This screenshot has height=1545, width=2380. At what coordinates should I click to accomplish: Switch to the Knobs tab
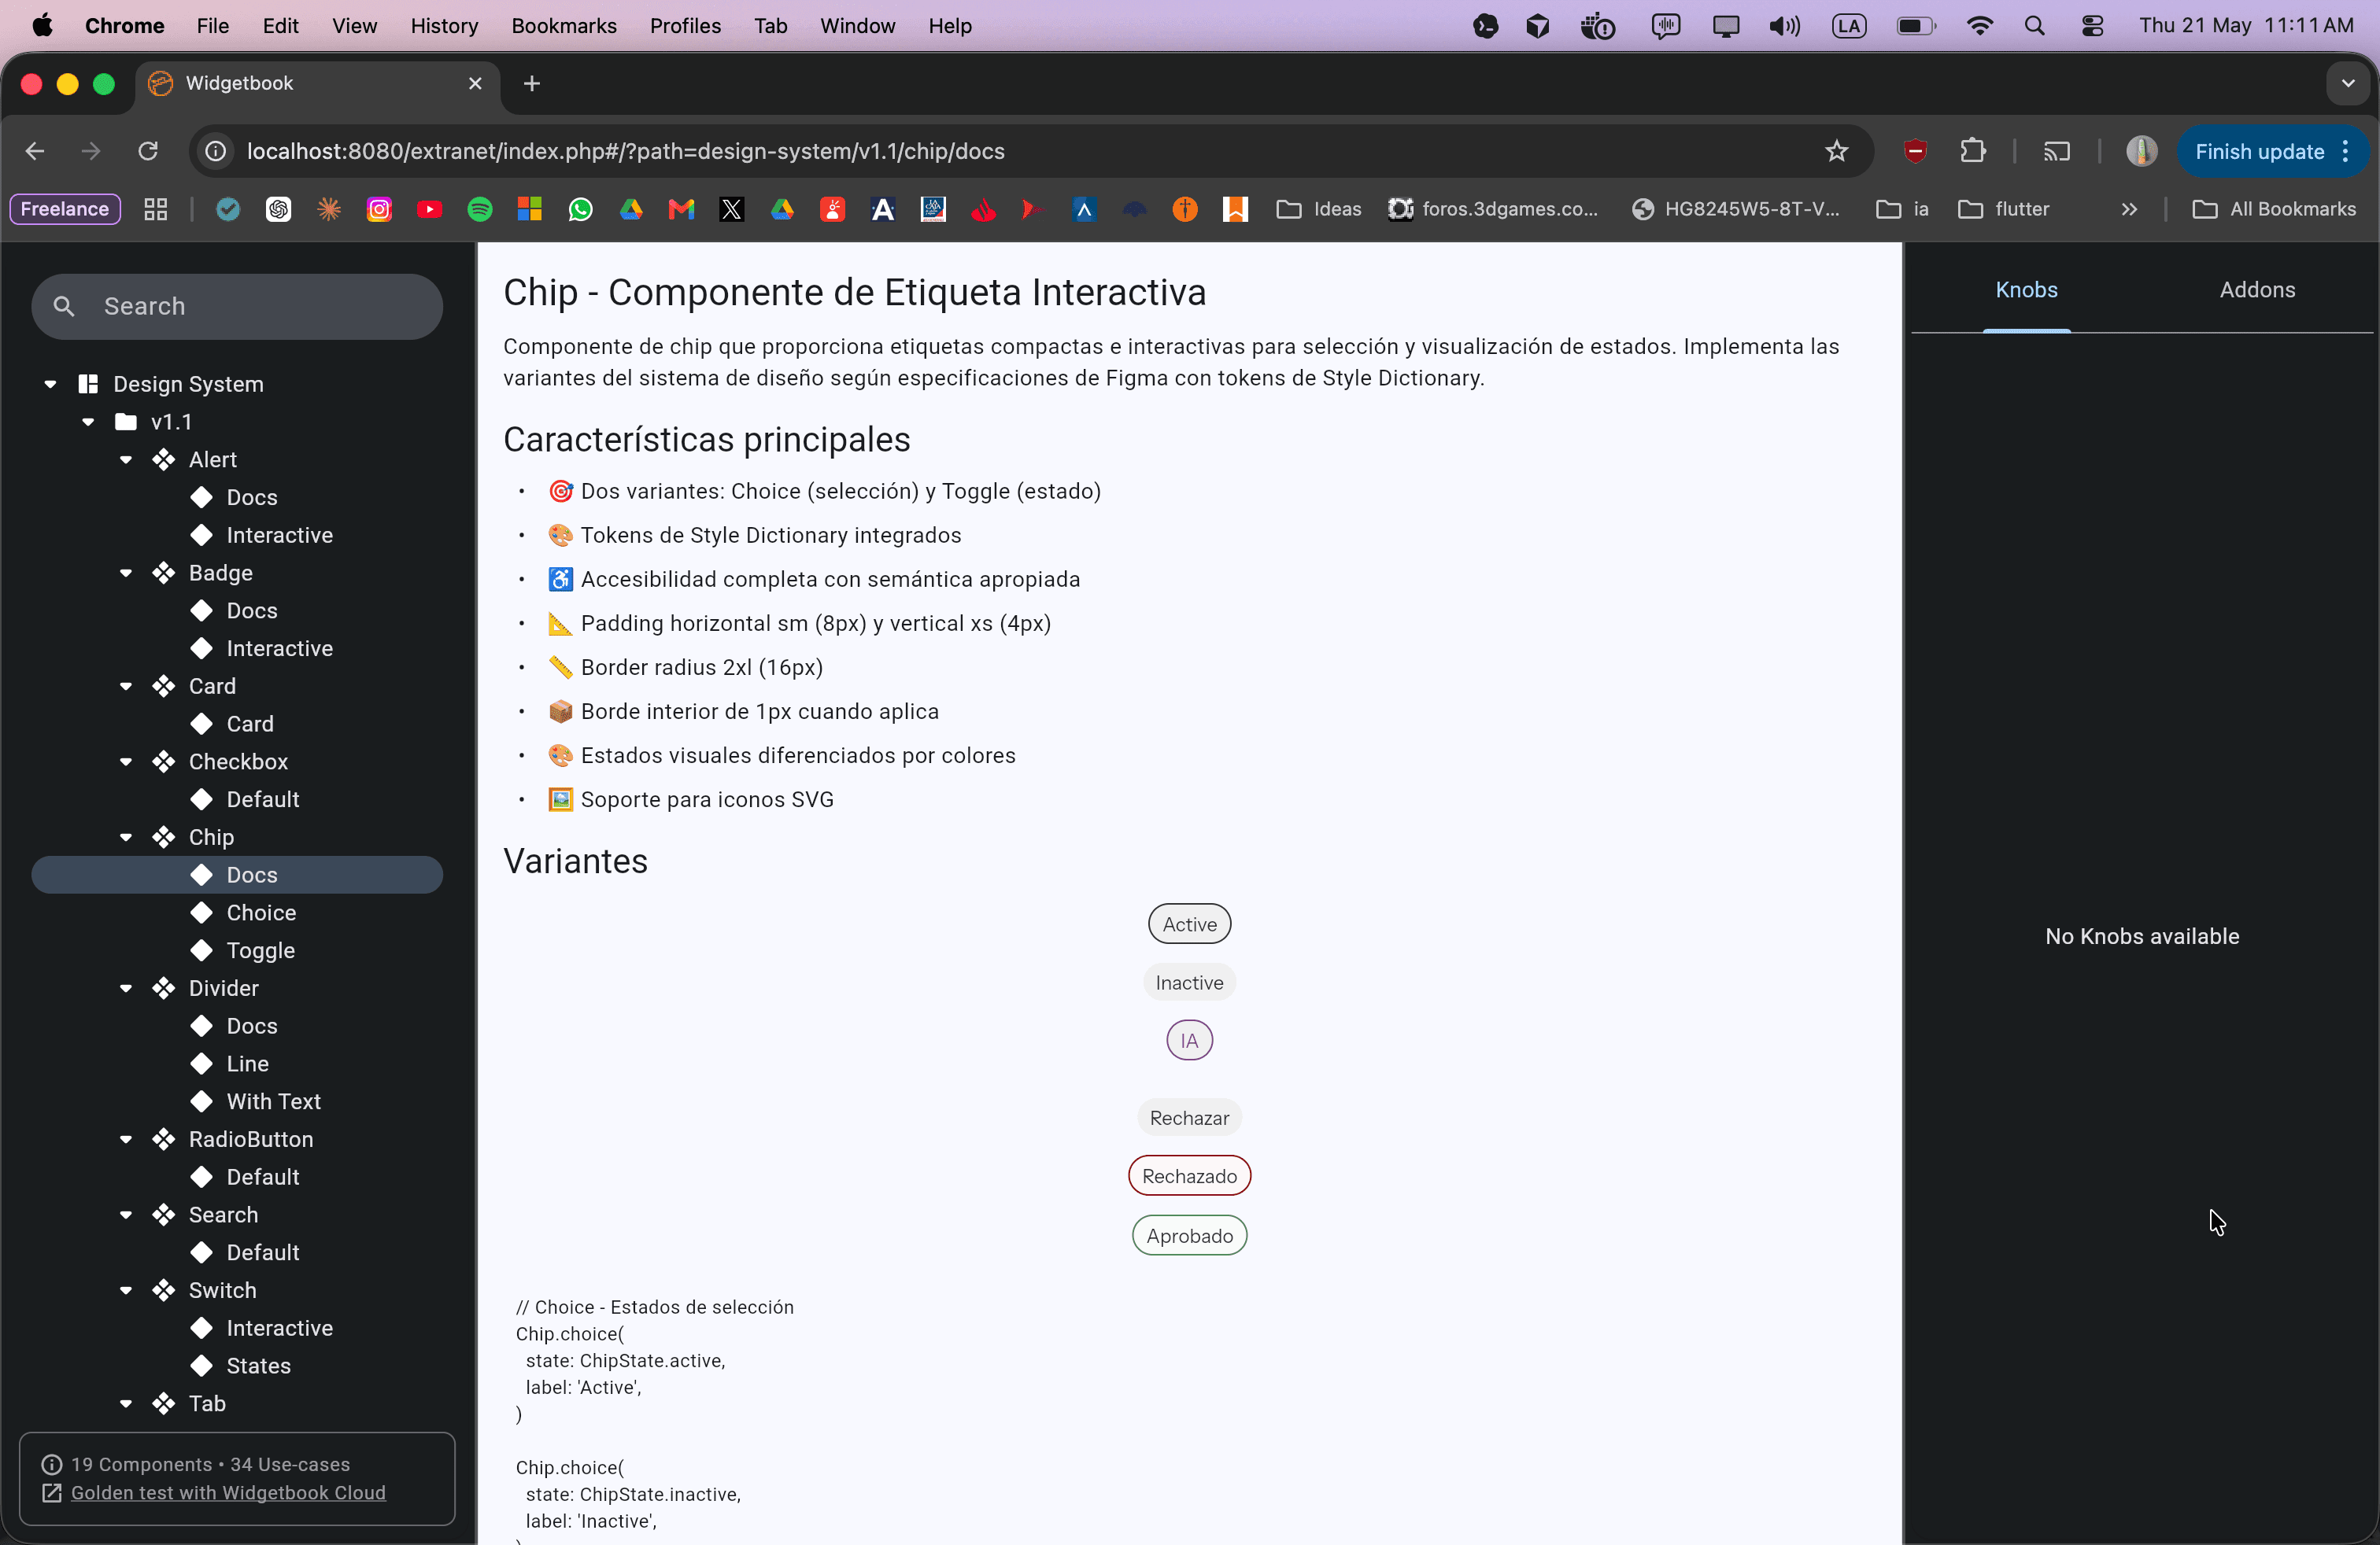(2026, 289)
